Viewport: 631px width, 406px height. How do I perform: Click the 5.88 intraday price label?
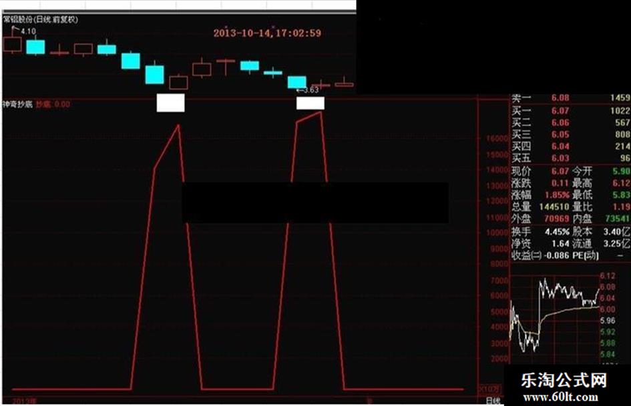[x=608, y=343]
